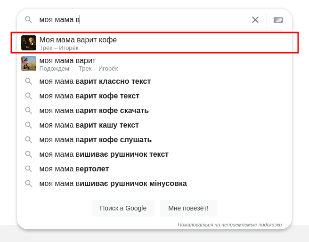
Task: Open the on-screen keyboard icon
Action: pos(278,20)
